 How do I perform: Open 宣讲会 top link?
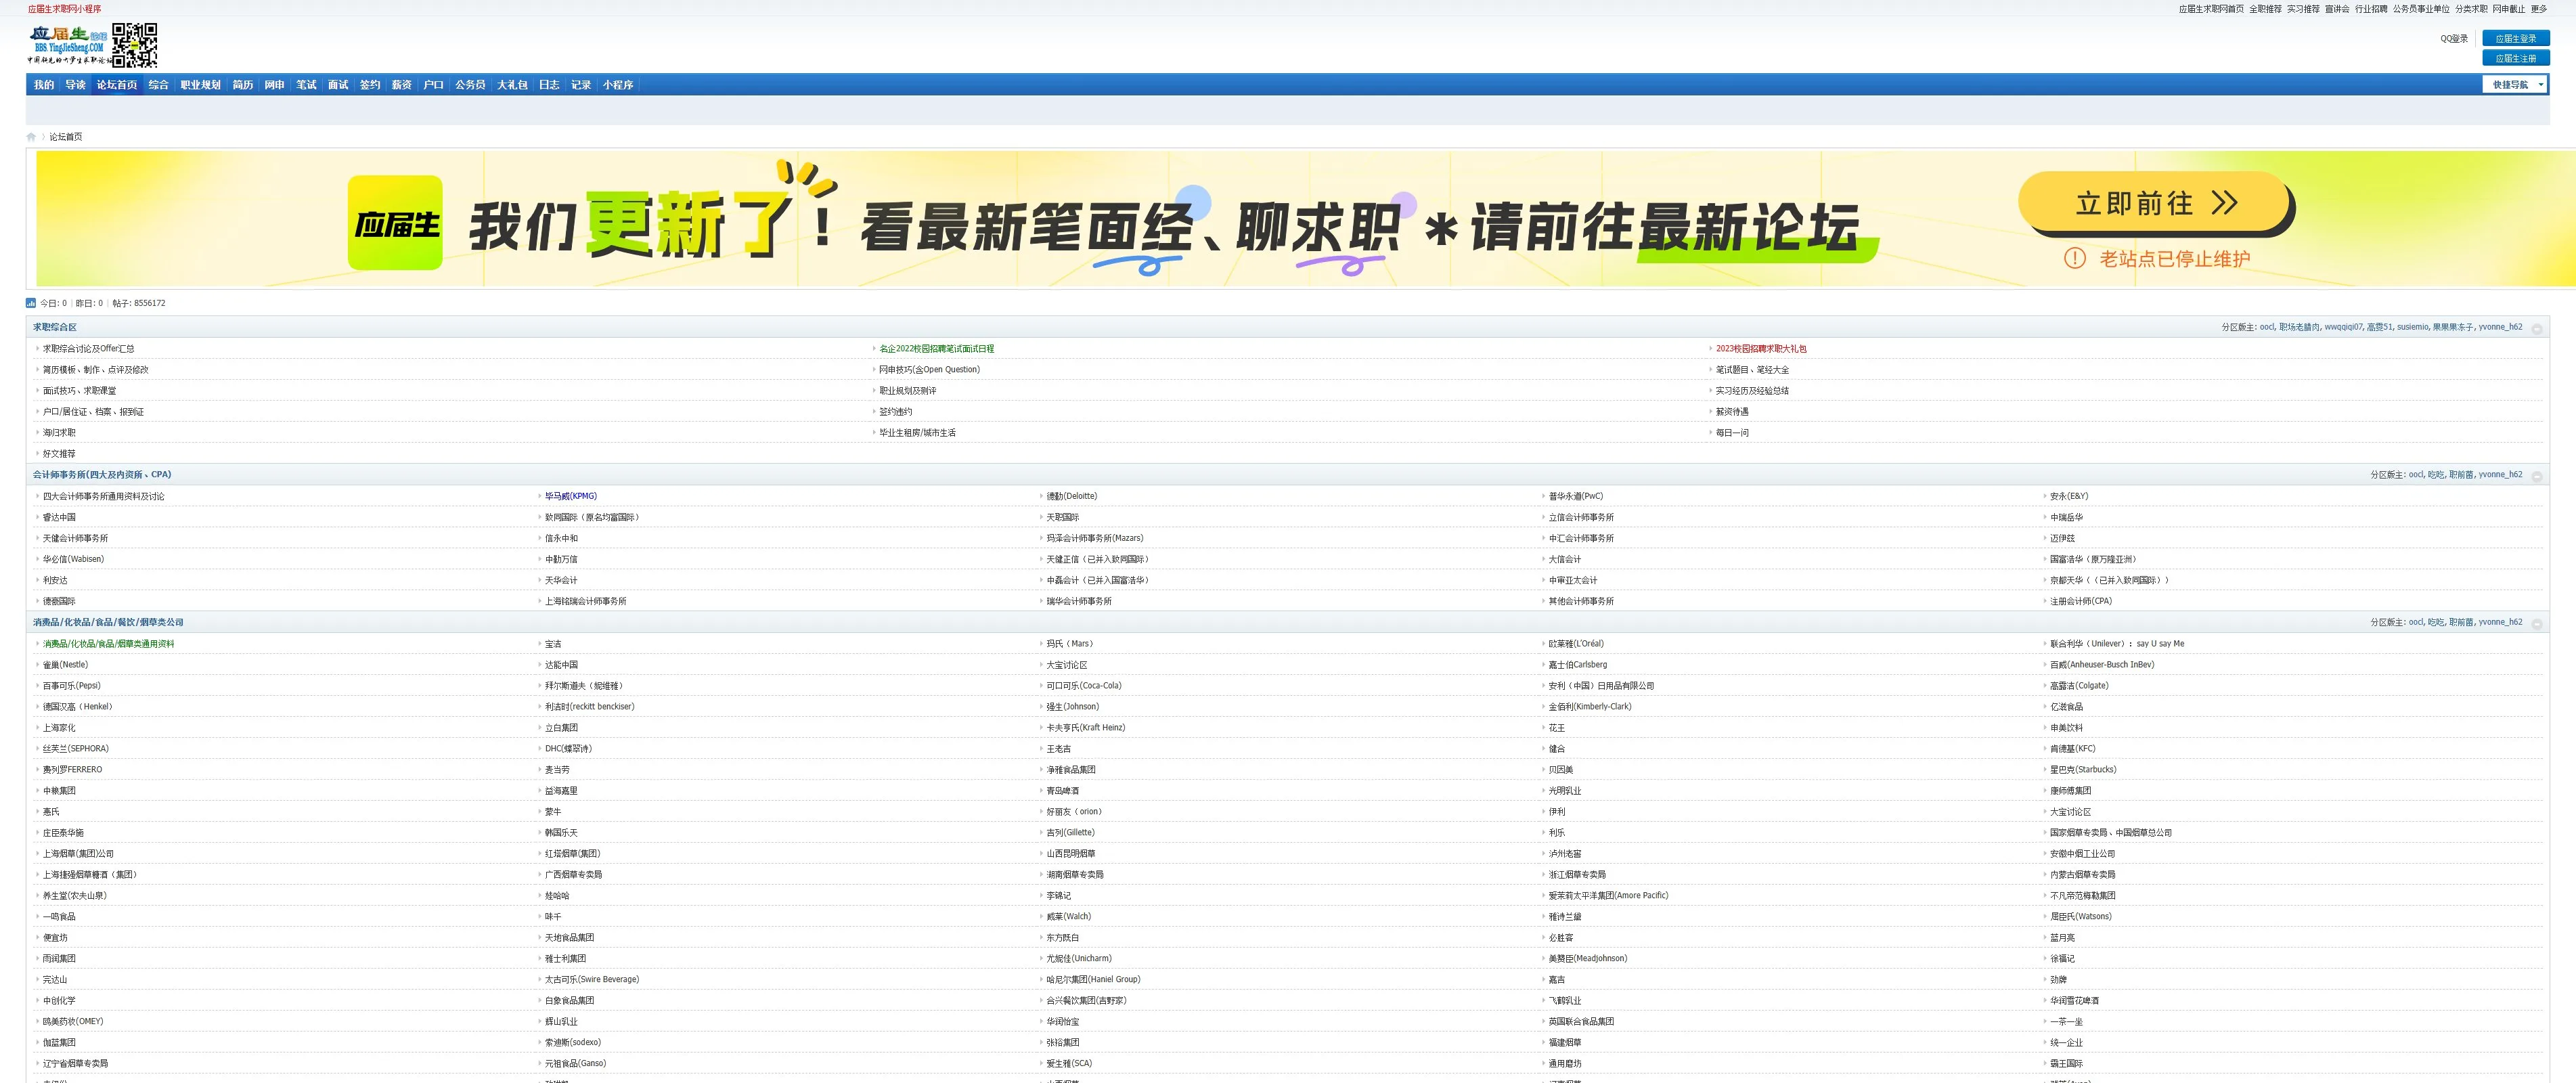(2337, 9)
